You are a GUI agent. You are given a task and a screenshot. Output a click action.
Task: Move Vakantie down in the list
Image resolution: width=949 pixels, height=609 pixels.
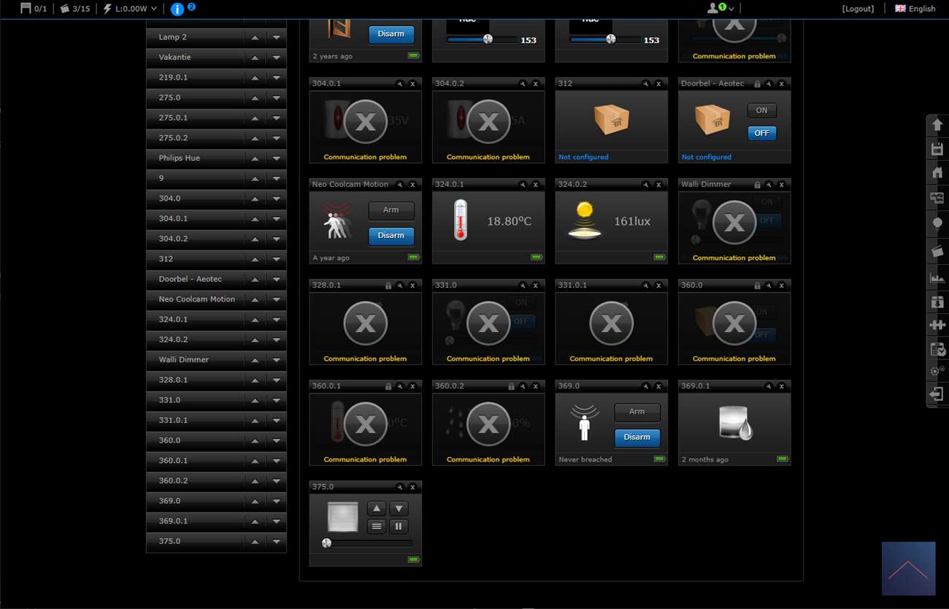[276, 57]
